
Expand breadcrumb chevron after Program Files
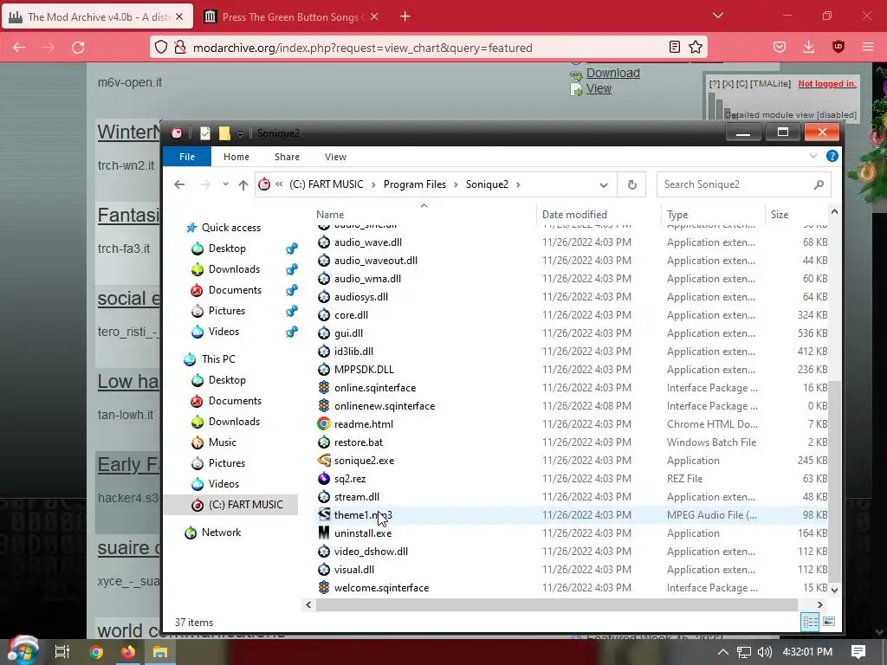tap(456, 184)
